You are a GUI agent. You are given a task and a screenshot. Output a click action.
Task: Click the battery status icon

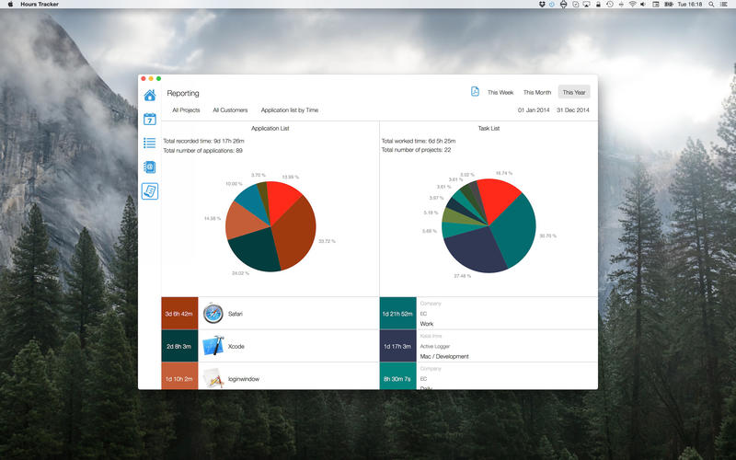coord(669,5)
